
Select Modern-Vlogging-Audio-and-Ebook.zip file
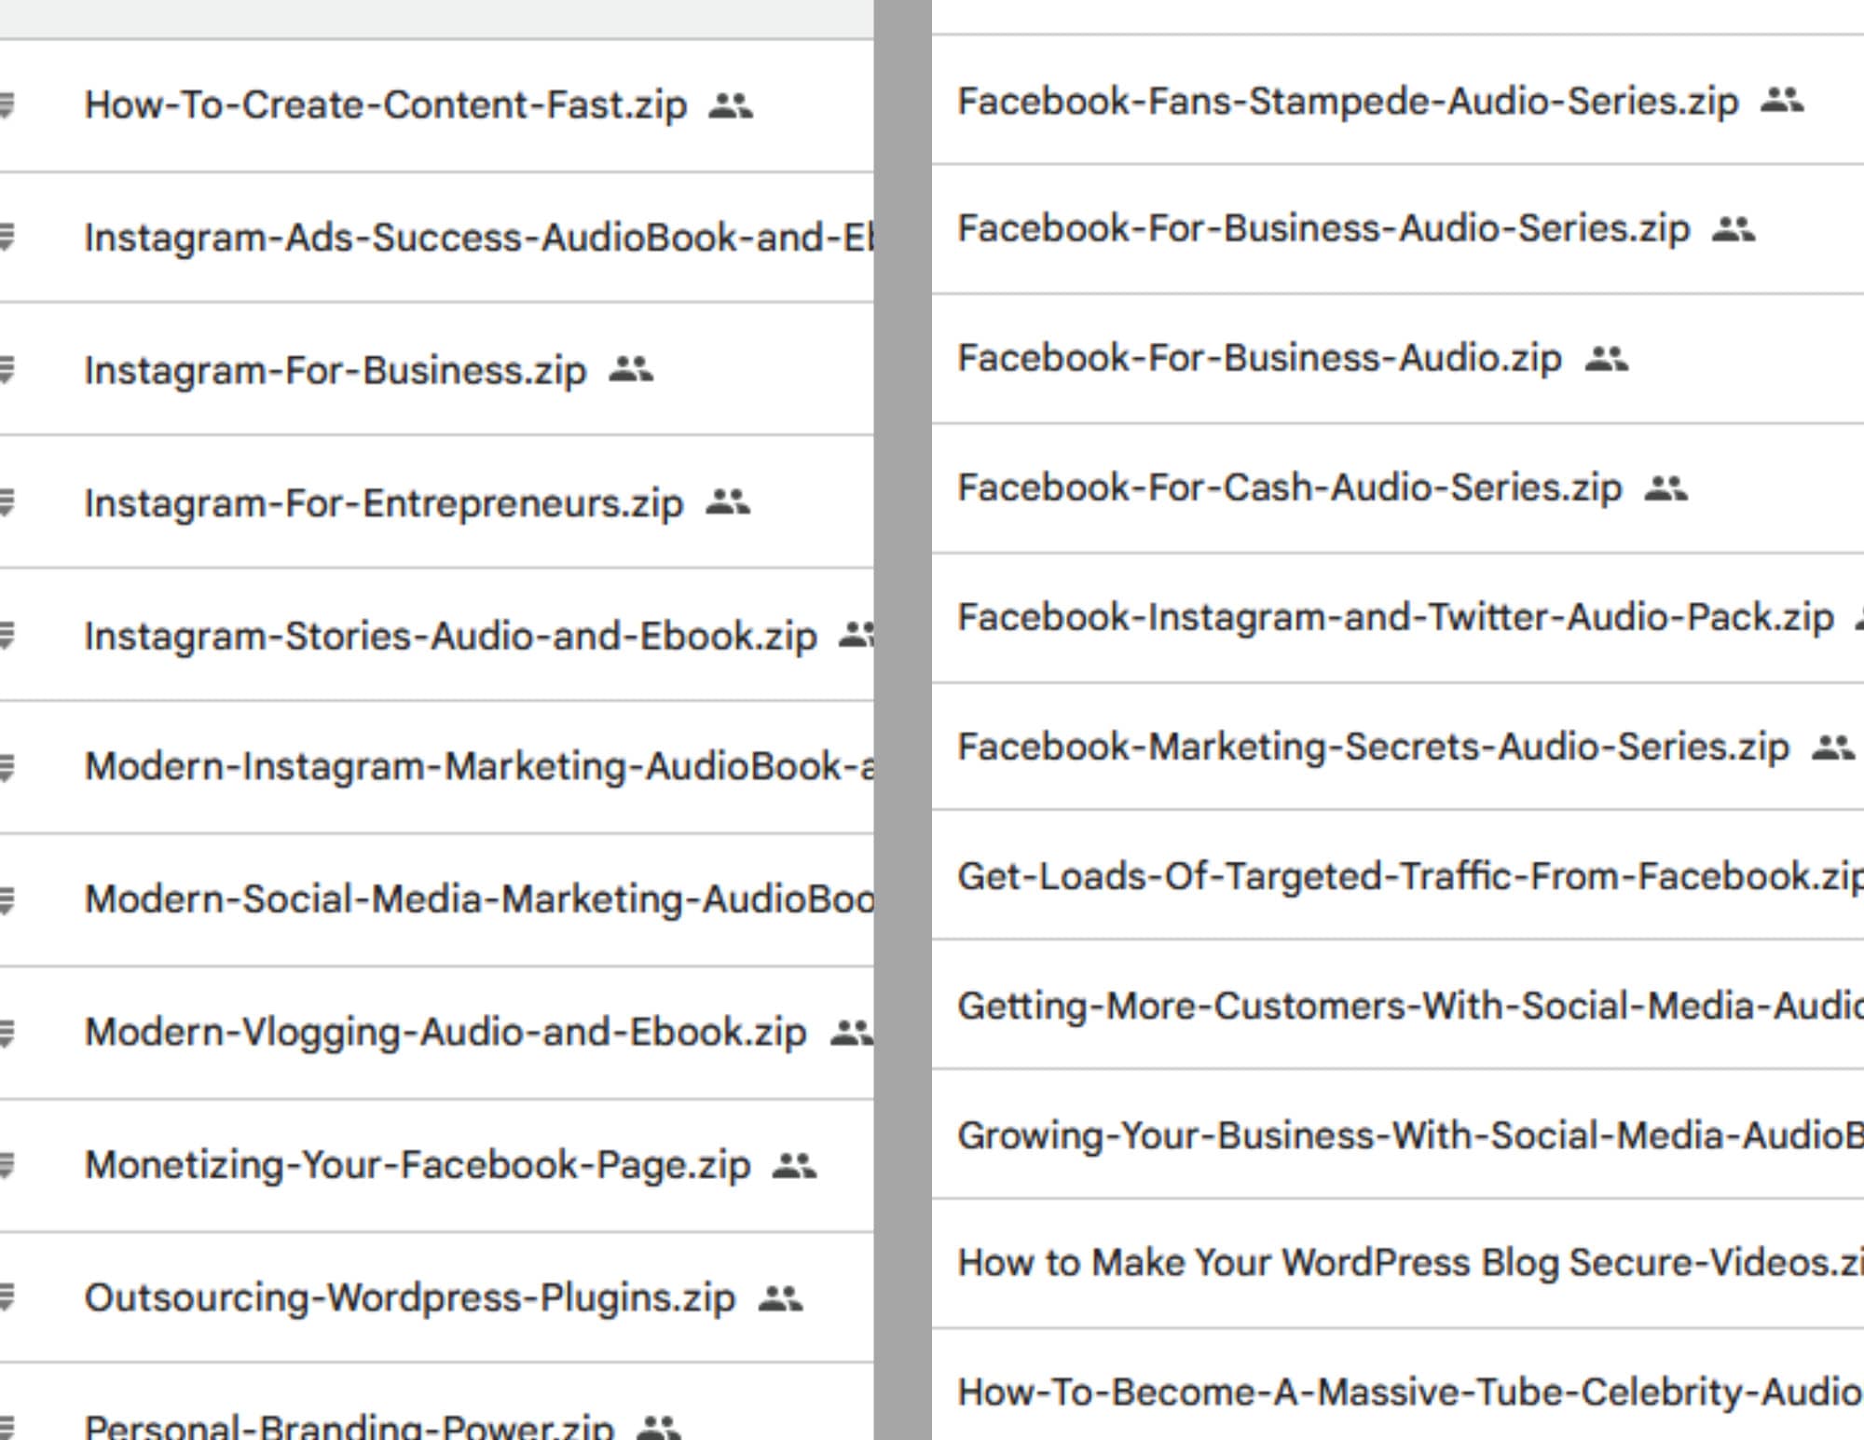click(445, 1033)
